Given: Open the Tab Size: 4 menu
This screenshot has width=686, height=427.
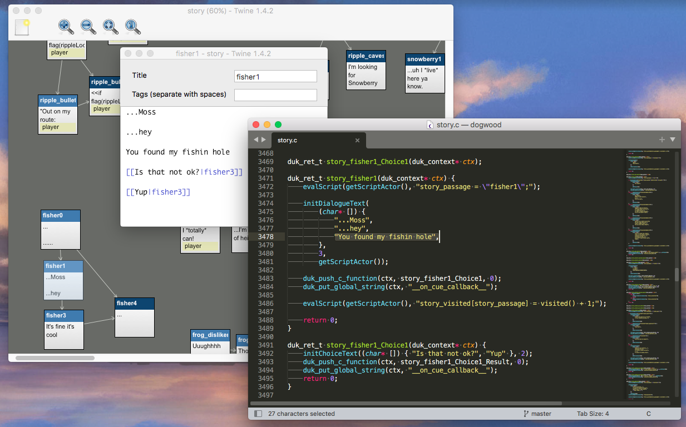Looking at the screenshot, I should (593, 414).
